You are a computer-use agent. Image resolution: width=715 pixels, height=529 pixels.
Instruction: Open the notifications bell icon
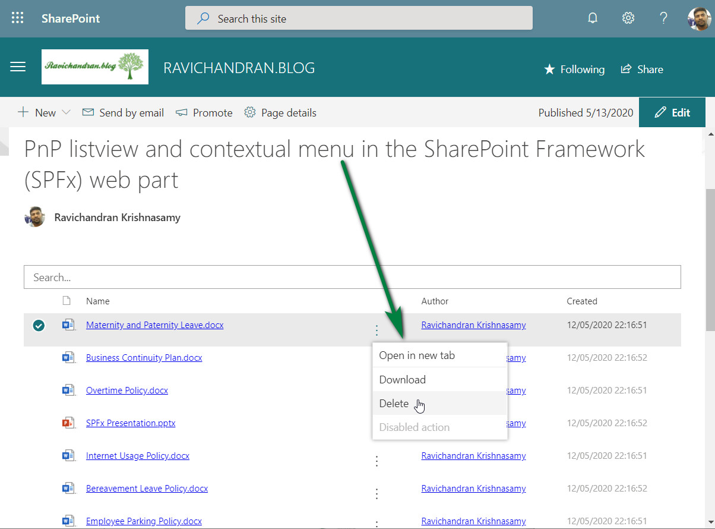tap(592, 18)
